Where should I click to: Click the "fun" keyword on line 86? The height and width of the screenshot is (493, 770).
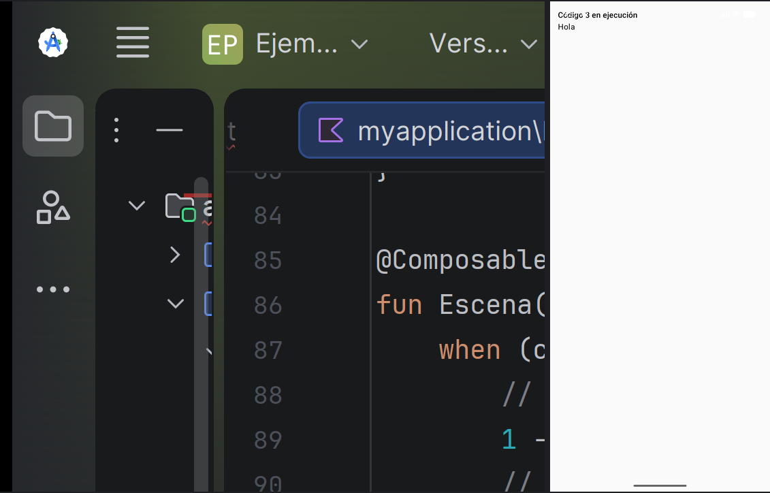coord(399,305)
